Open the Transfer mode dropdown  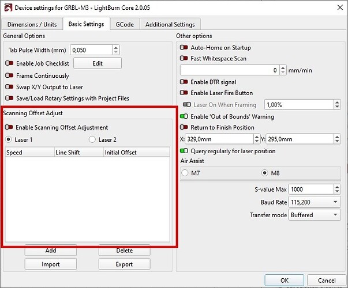(315, 215)
